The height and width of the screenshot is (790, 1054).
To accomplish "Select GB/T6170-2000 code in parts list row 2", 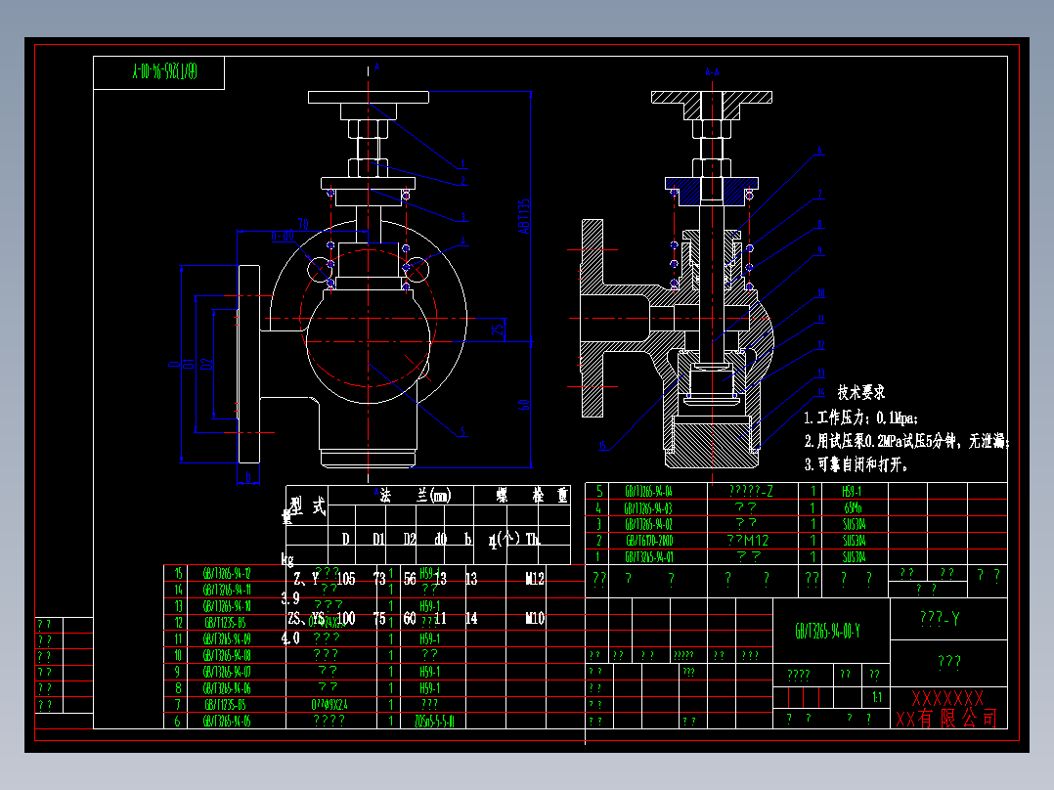I will pyautogui.click(x=648, y=541).
